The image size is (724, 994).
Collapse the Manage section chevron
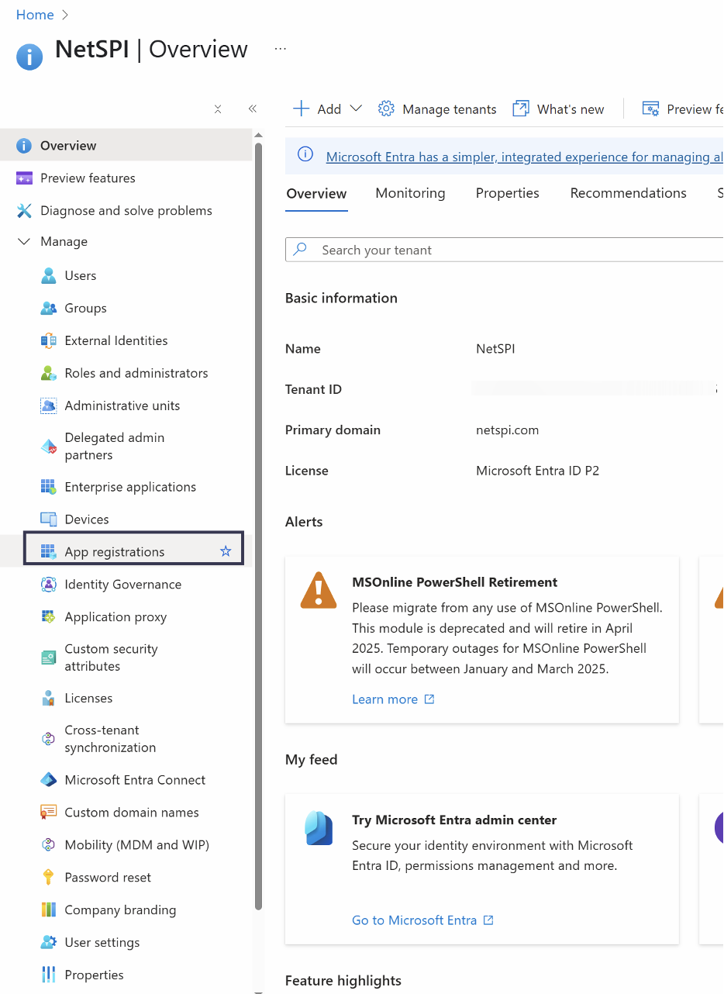click(x=24, y=242)
